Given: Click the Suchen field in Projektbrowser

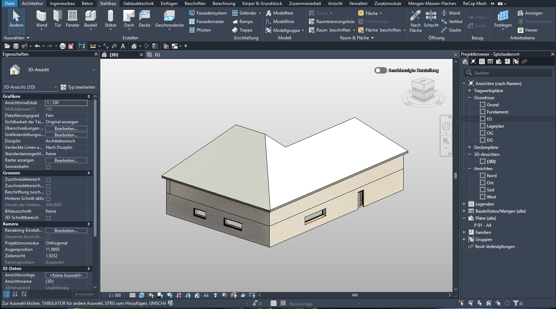Looking at the screenshot, I should pos(508,73).
